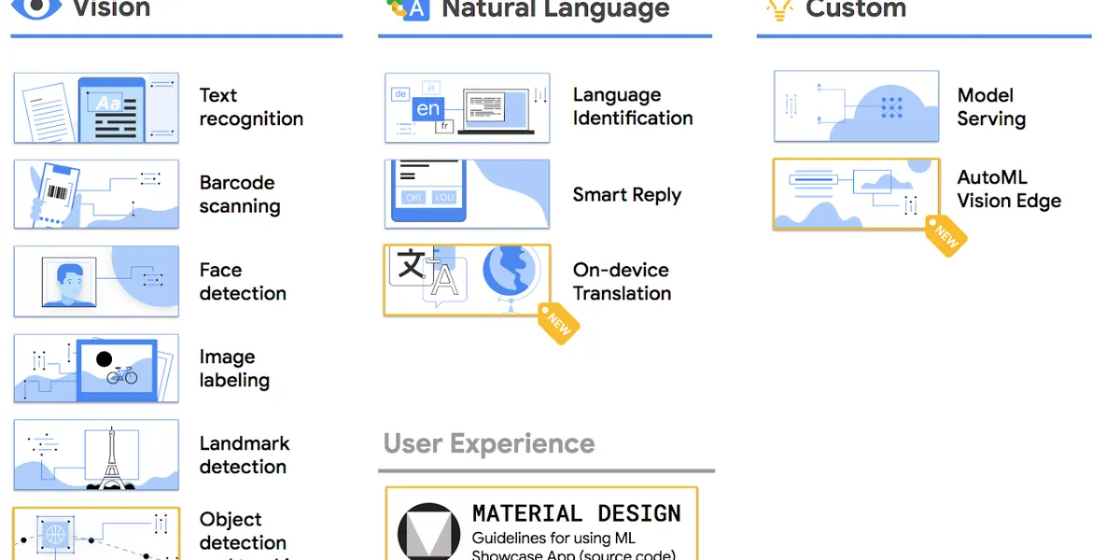
Task: Select the Image labeling bicycle illustration
Action: click(96, 369)
